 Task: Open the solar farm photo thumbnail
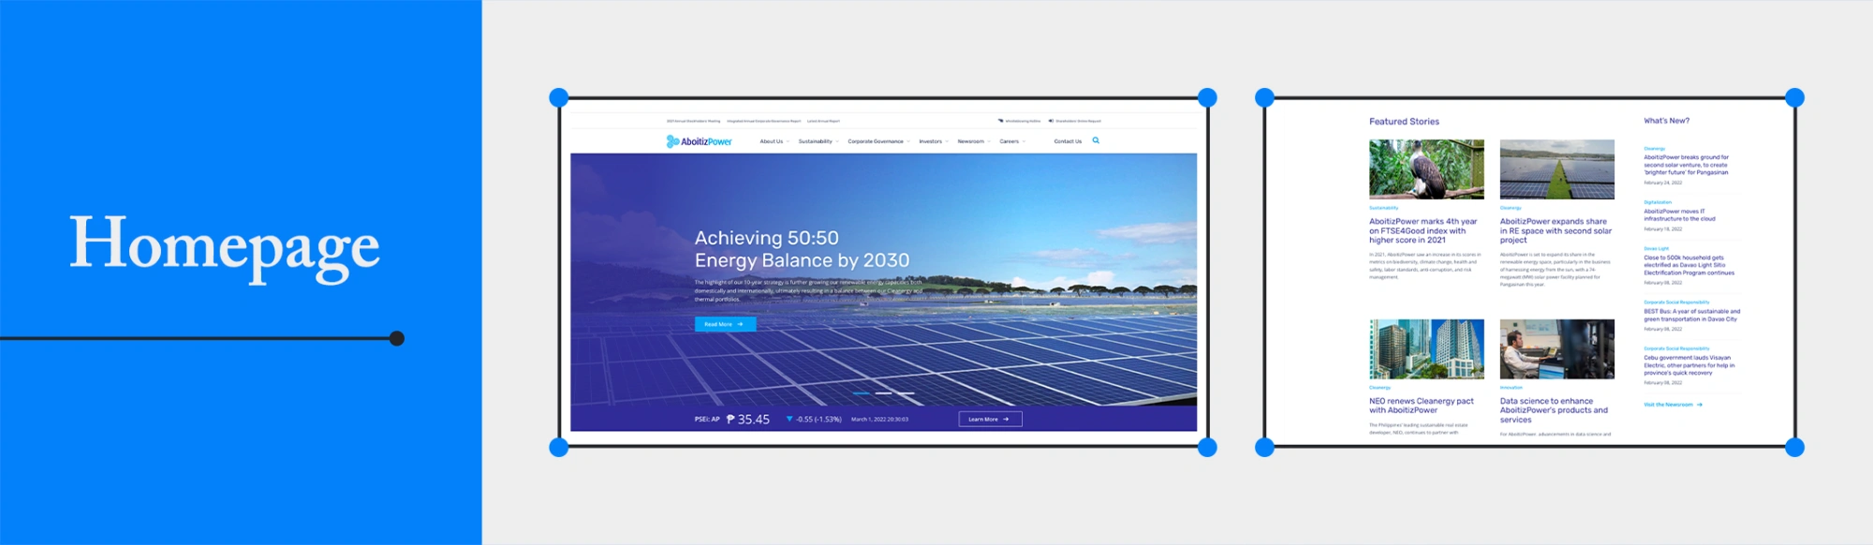[x=1557, y=169]
